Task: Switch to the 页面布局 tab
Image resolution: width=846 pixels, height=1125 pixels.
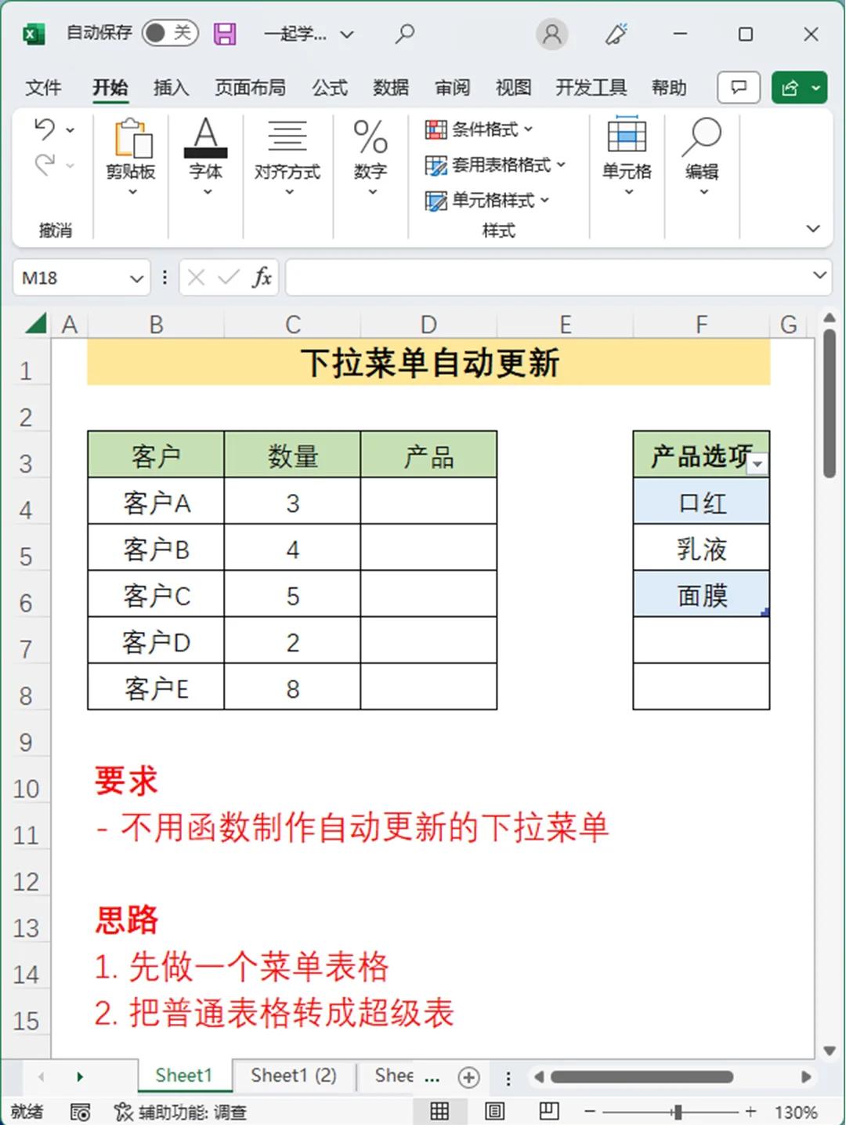Action: (250, 87)
